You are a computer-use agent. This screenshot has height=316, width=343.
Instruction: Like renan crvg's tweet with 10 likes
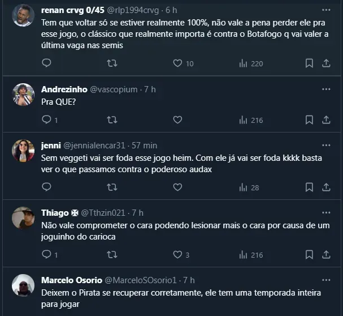(x=177, y=63)
